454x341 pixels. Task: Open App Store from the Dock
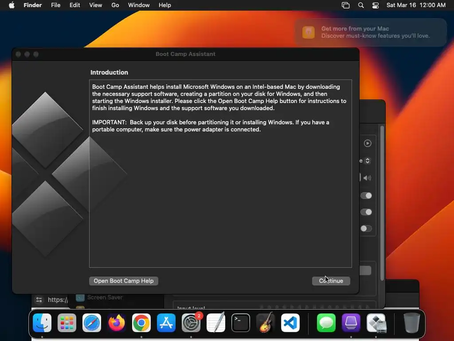pyautogui.click(x=166, y=323)
